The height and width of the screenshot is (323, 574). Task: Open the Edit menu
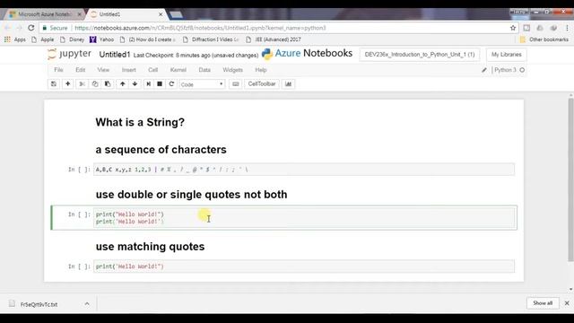coord(80,70)
